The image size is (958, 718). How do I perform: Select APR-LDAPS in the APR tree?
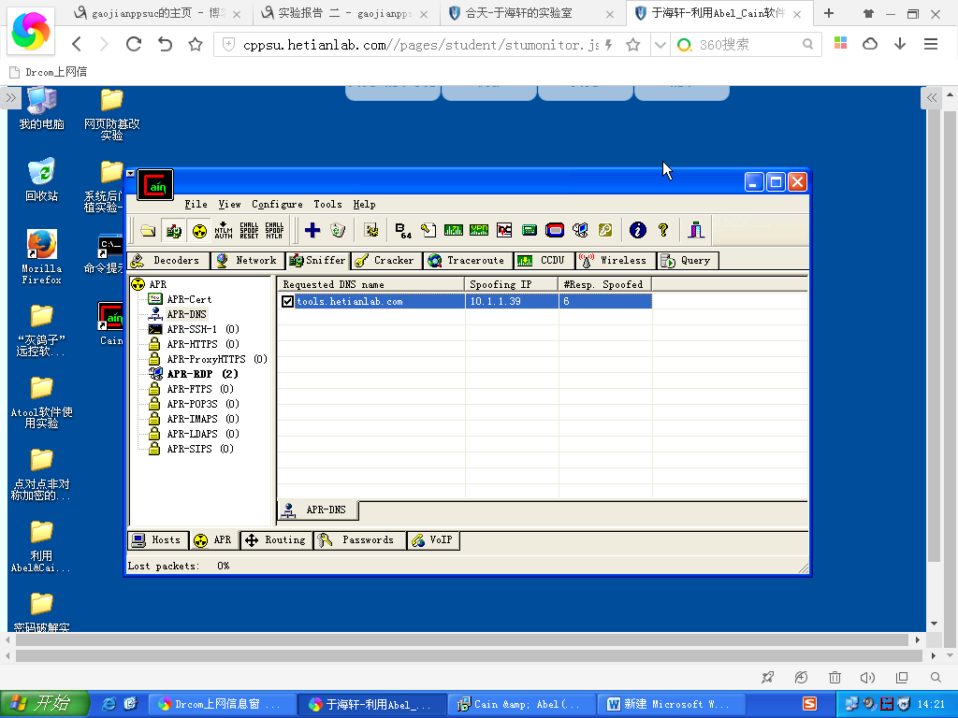[203, 434]
